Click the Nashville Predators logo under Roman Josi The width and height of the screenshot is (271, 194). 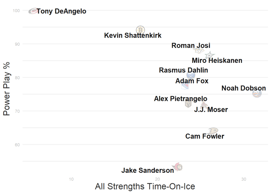(x=198, y=50)
